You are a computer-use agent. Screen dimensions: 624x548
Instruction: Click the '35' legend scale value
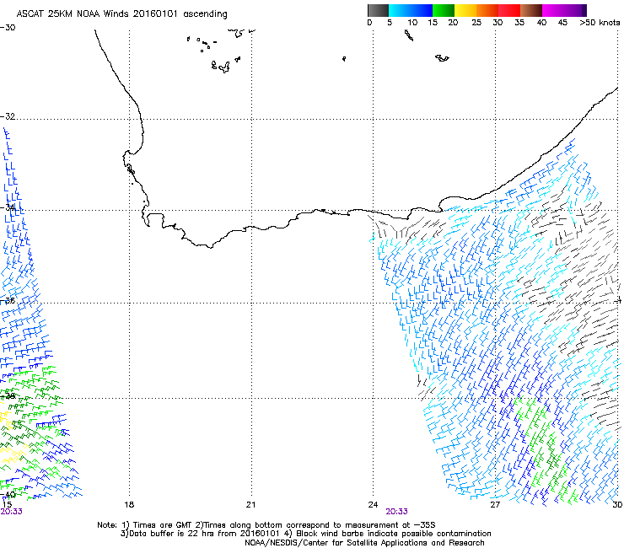coord(519,23)
